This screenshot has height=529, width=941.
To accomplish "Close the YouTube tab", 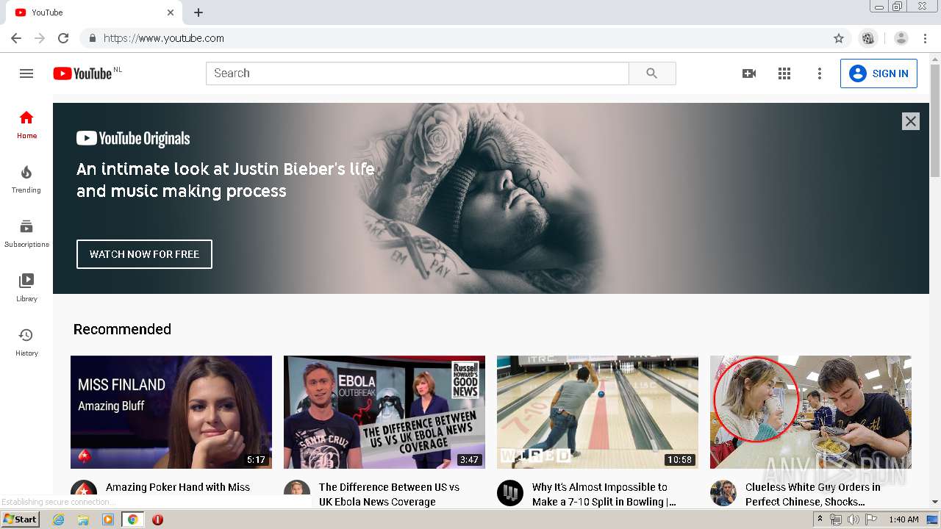I will coord(171,12).
